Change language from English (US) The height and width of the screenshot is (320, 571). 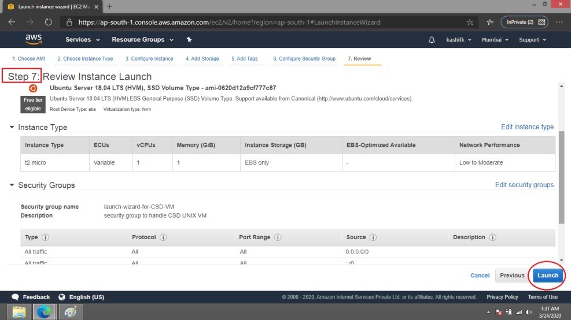click(87, 297)
